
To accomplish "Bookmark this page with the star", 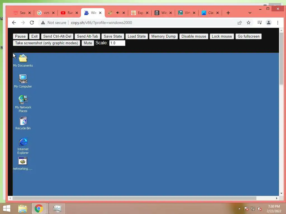I will click(248, 23).
